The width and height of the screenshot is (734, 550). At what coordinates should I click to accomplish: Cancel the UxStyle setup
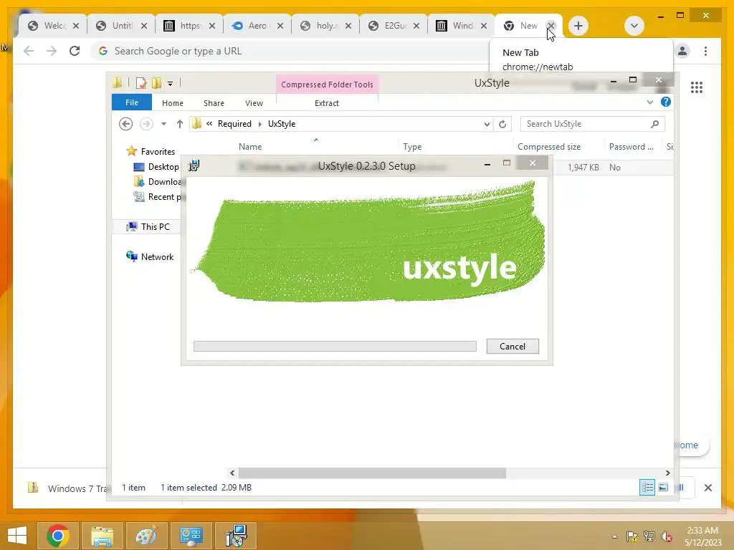(x=513, y=346)
